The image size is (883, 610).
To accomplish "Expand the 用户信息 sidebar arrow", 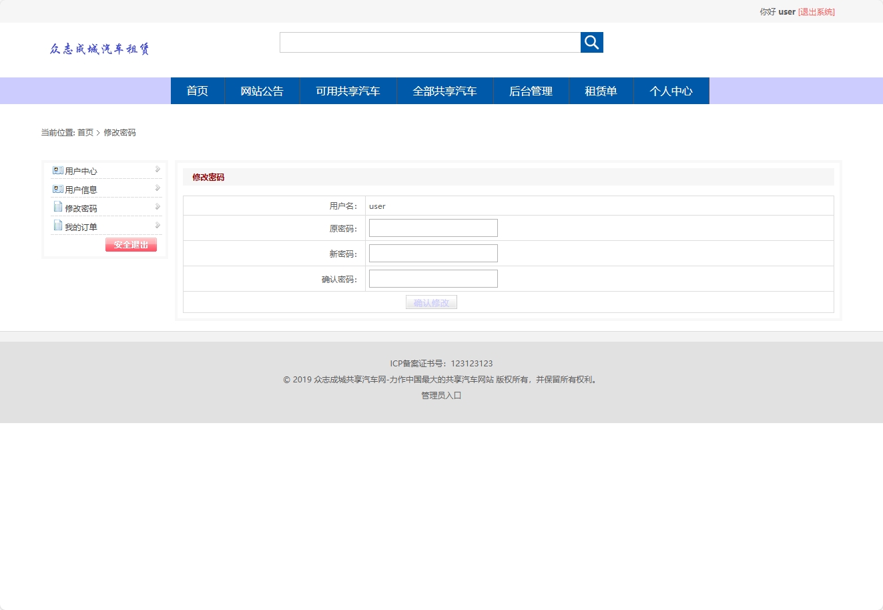I will coord(158,188).
